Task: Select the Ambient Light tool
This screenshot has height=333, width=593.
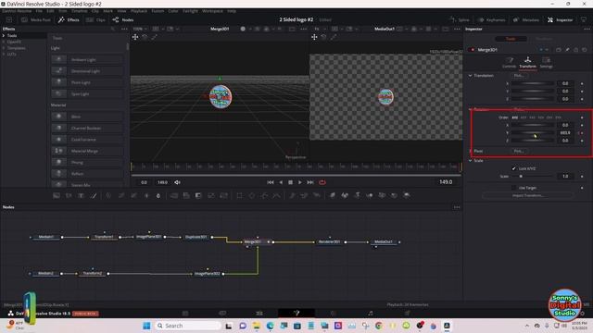Action: pos(87,59)
